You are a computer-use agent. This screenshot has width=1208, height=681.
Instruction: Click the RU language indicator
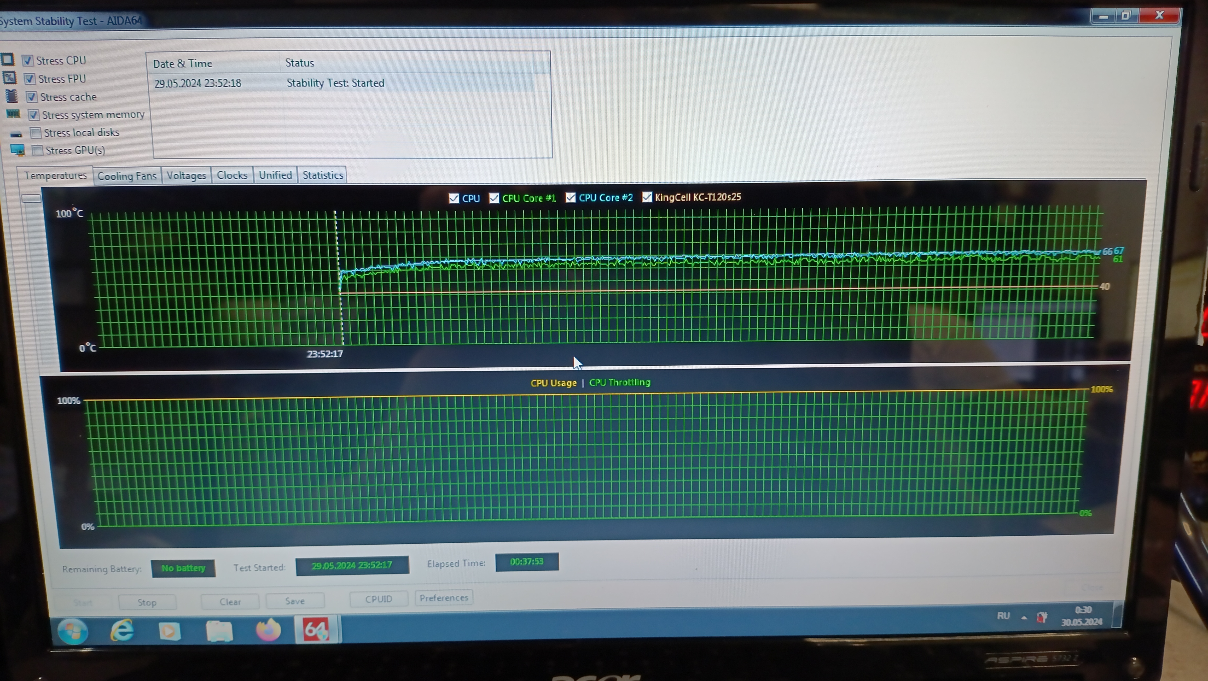[1003, 616]
